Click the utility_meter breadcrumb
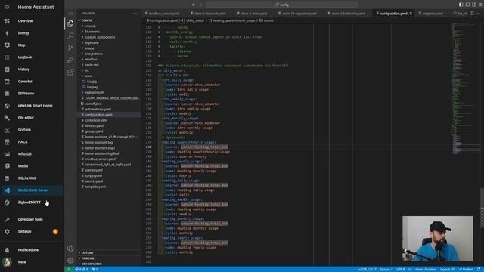 [194, 20]
